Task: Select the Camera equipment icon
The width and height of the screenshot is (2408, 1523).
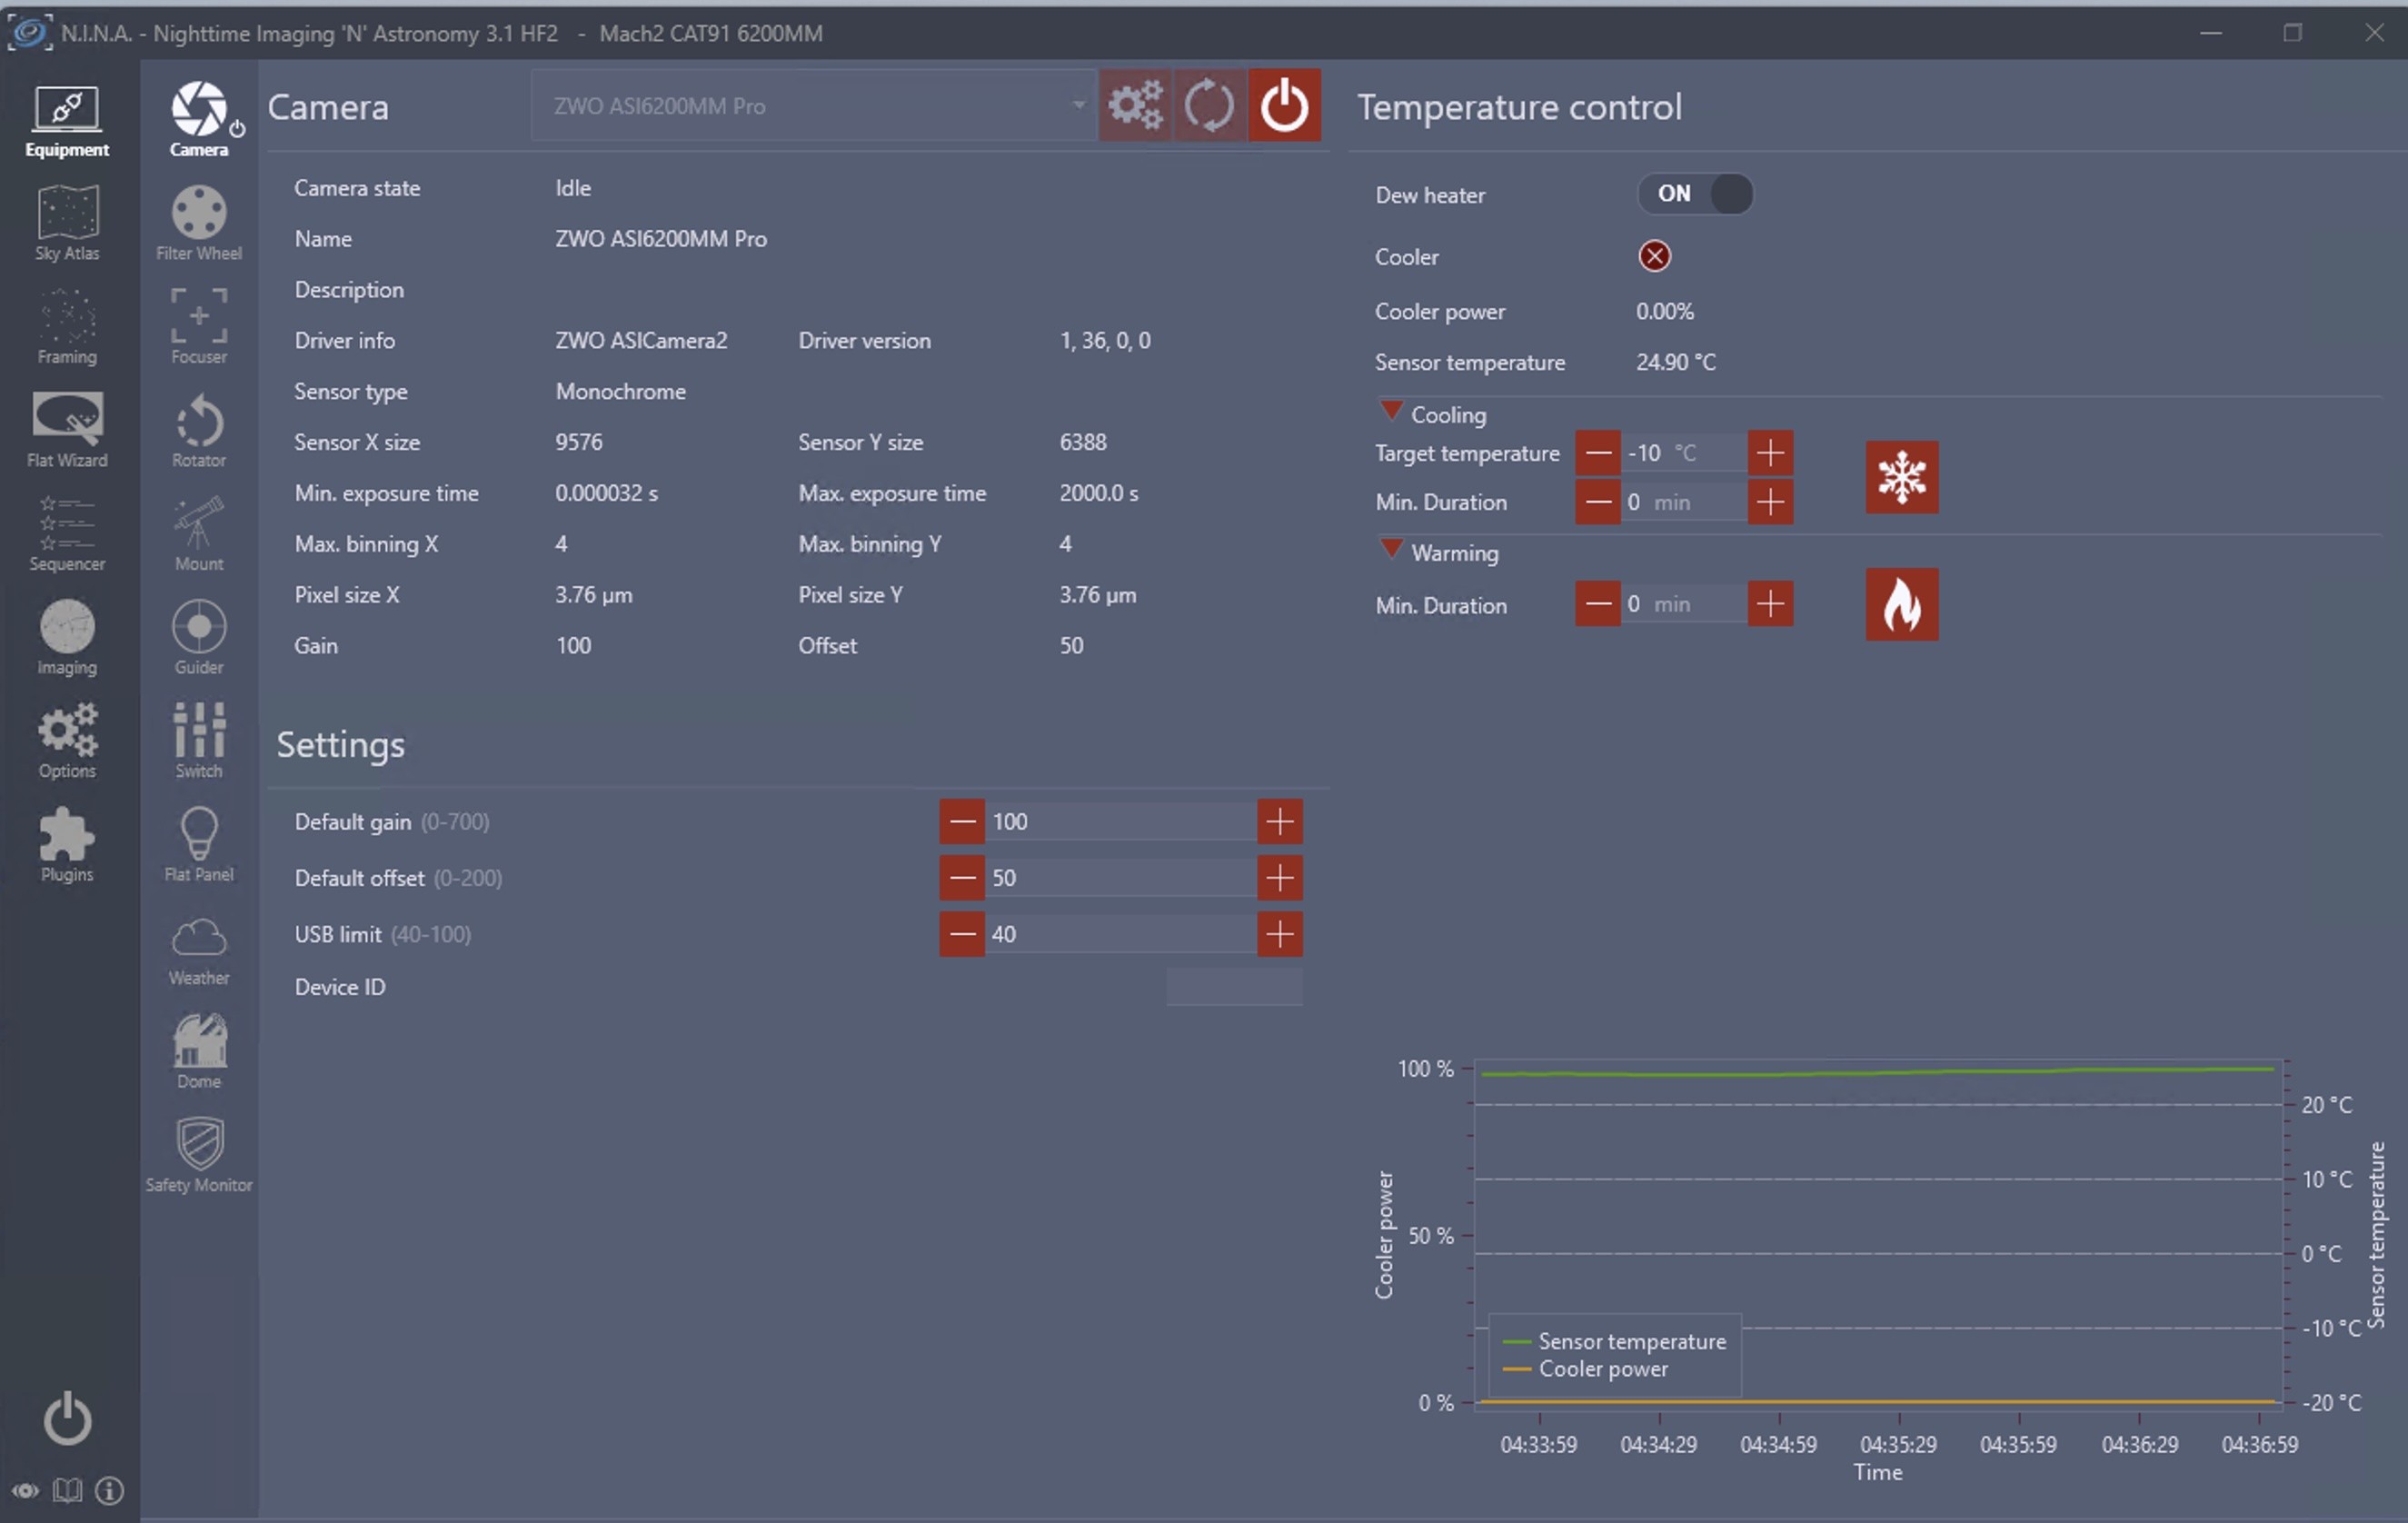Action: [199, 120]
